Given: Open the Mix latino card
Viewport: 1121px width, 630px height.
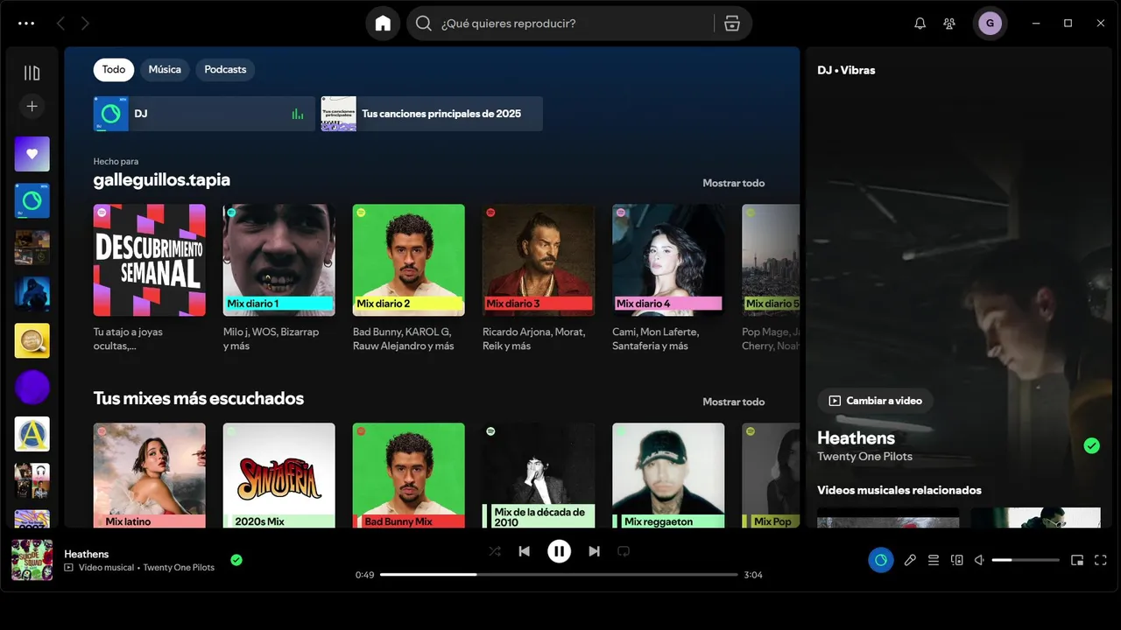Looking at the screenshot, I should pos(150,475).
